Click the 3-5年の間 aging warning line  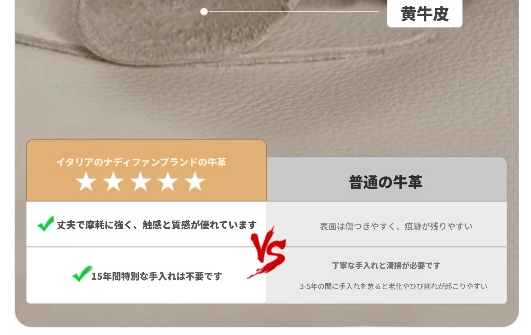(394, 286)
